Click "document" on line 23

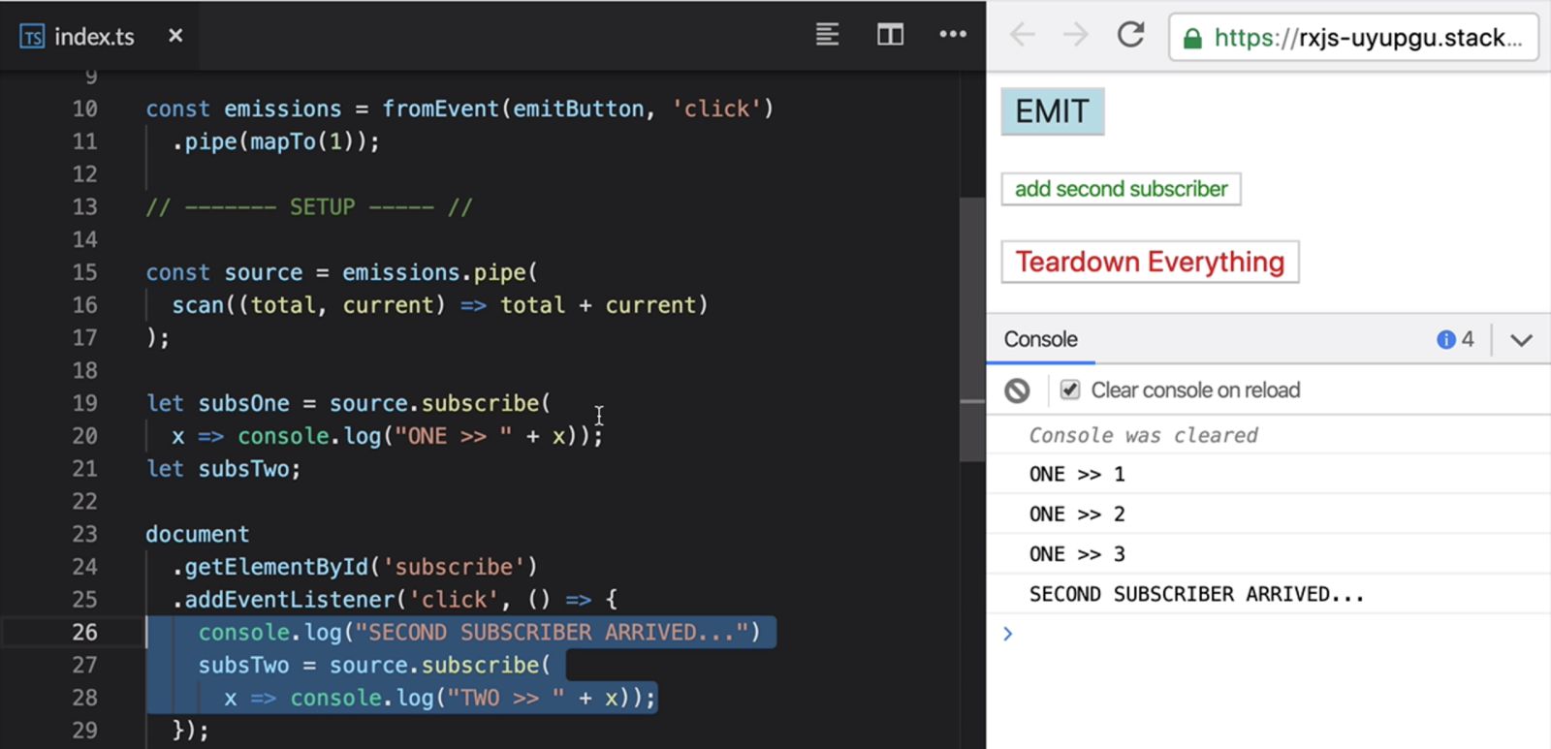coord(197,535)
